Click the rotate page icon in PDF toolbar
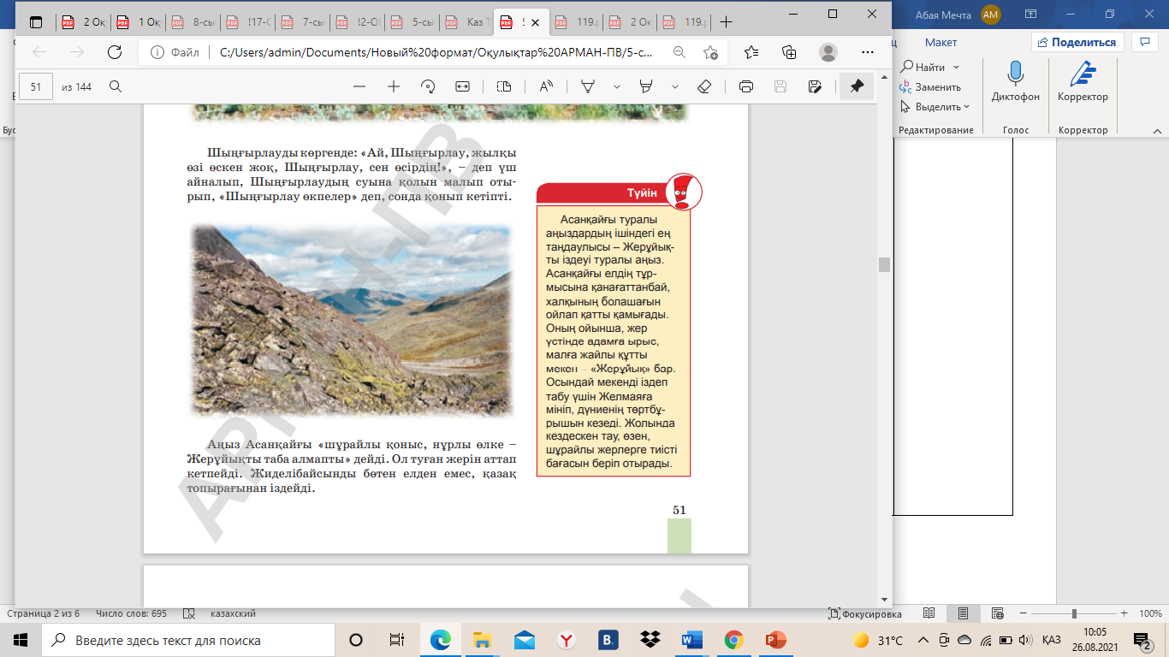This screenshot has height=657, width=1169. (x=429, y=86)
